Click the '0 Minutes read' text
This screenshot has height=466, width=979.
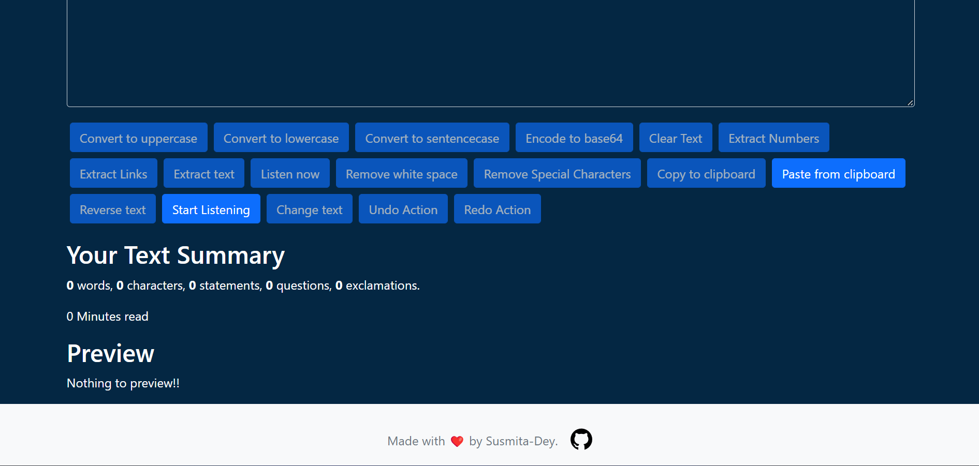(x=108, y=317)
